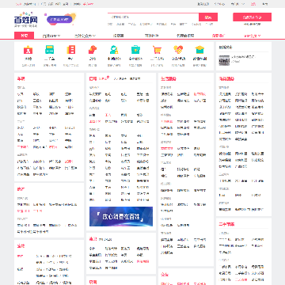
Task: Select the orange shopping cart icon
Action: coord(157,50)
